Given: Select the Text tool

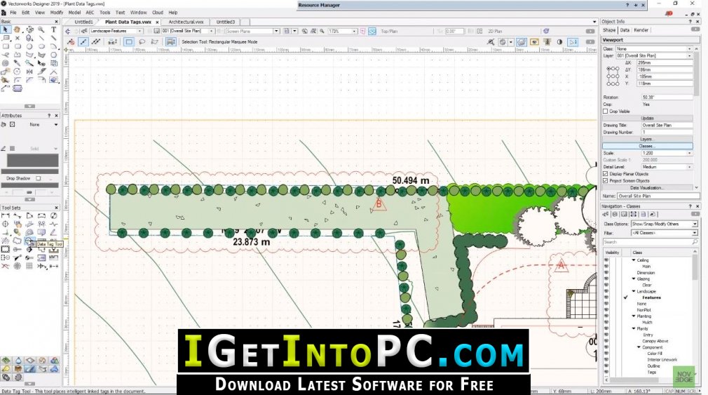Looking at the screenshot, I should coord(53,29).
